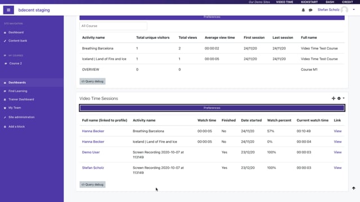Open Trainer Dashboard
360x202 pixels.
click(21, 99)
